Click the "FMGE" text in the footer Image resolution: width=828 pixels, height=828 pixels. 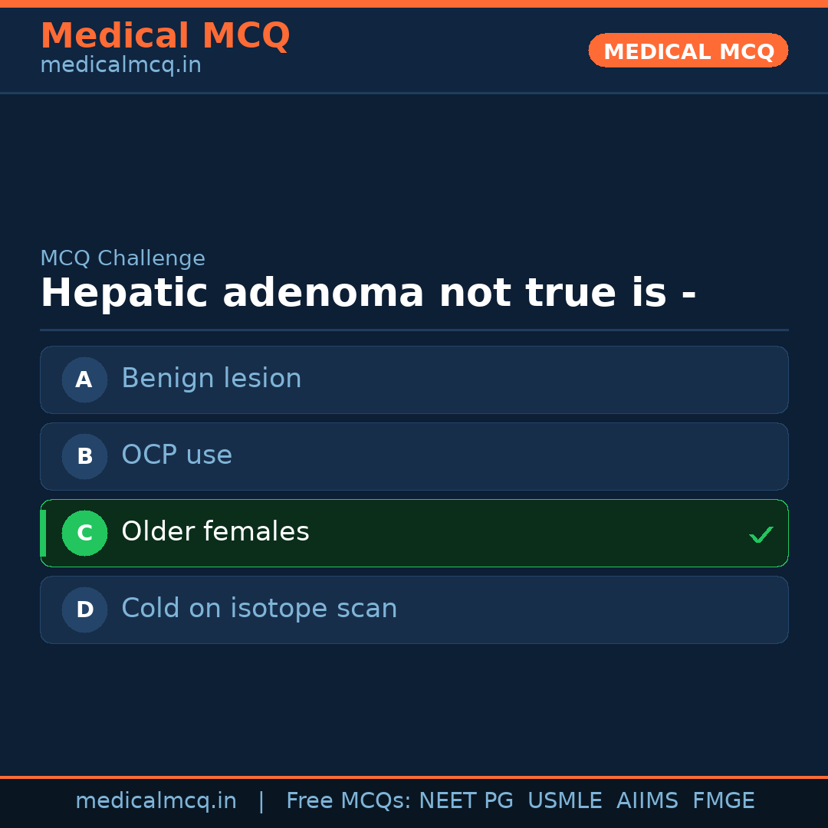723,801
